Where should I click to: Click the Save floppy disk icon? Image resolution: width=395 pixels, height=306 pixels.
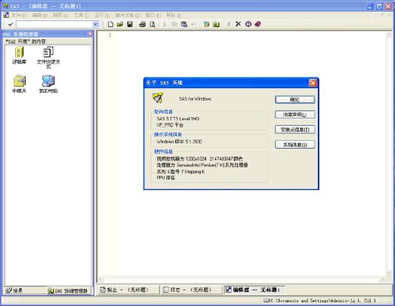pyautogui.click(x=130, y=24)
